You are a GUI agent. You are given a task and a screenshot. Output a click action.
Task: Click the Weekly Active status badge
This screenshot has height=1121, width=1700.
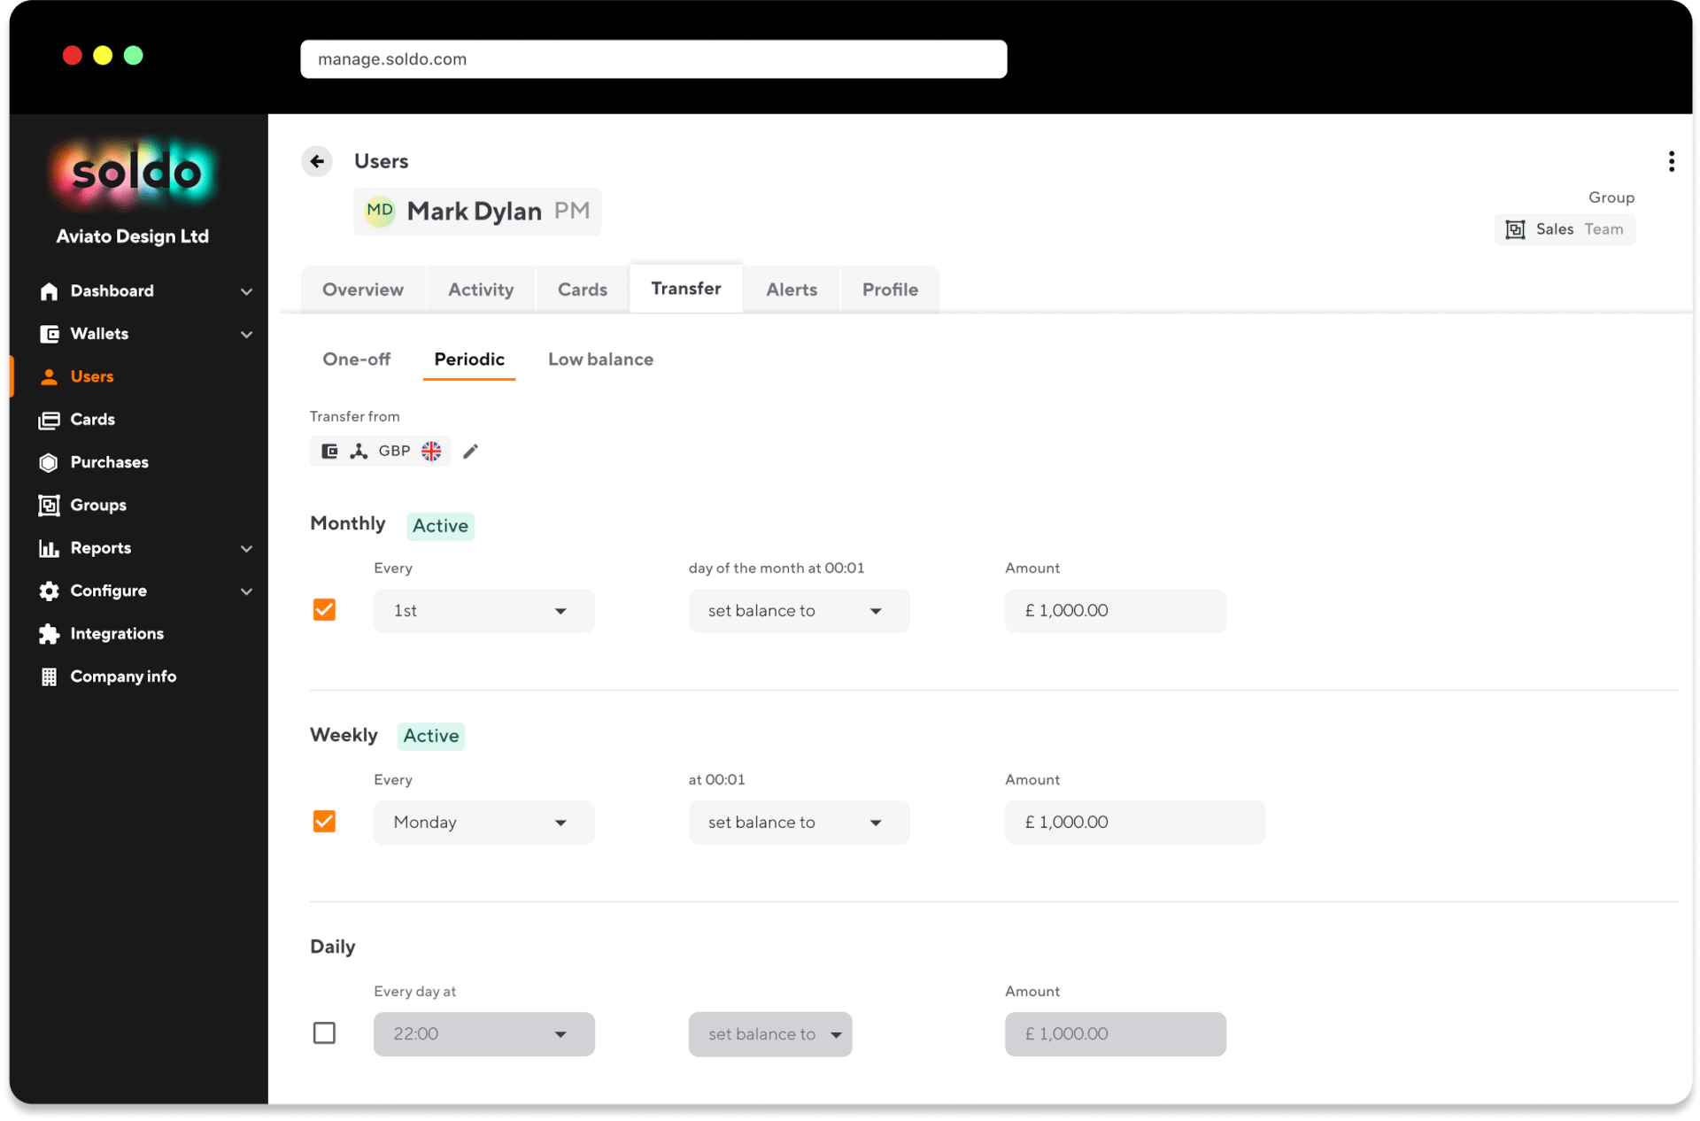point(431,736)
